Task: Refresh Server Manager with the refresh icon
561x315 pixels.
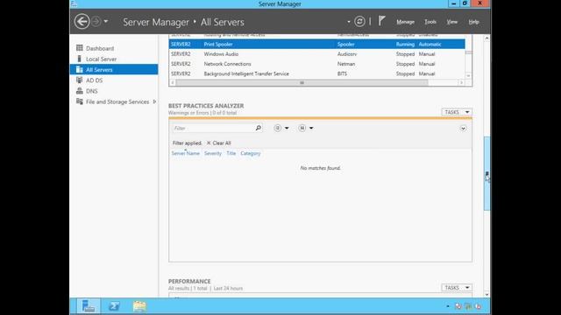Action: 359,21
